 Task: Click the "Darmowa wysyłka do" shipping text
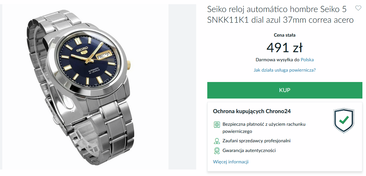tap(277, 60)
